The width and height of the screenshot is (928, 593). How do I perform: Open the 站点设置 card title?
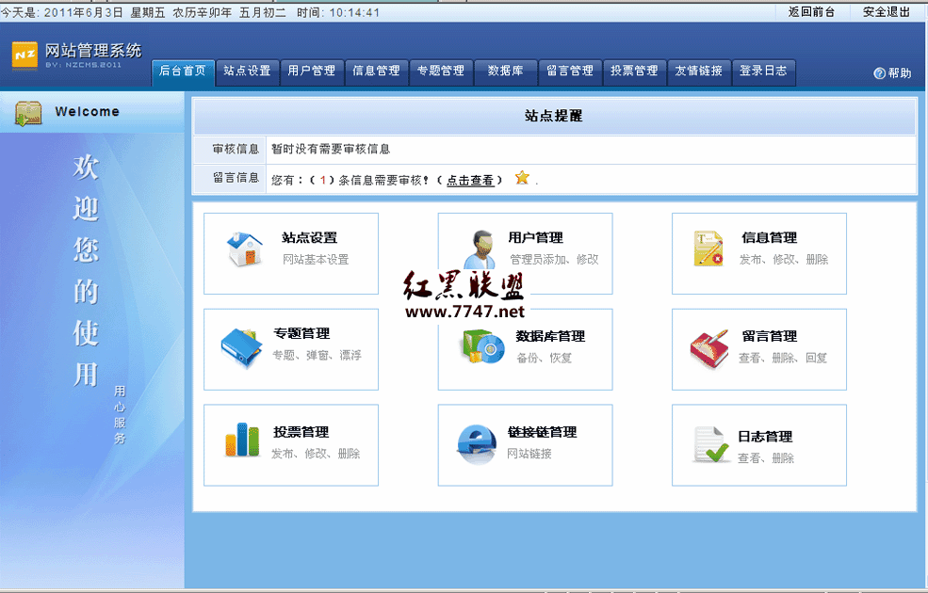(310, 238)
